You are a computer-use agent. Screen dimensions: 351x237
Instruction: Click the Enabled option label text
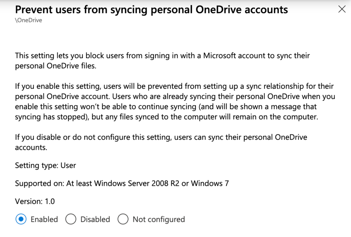[44, 219]
